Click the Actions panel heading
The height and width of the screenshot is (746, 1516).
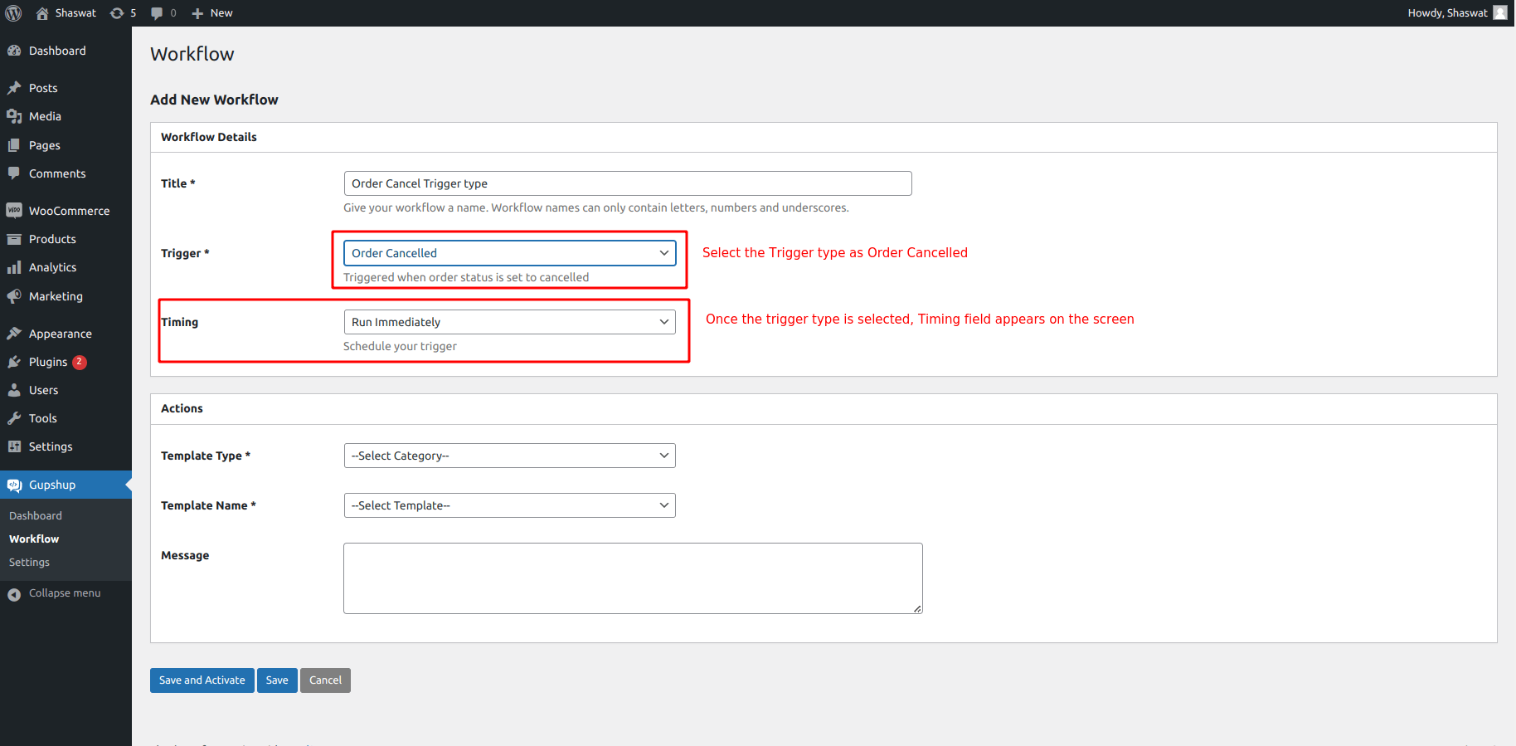[x=182, y=408]
